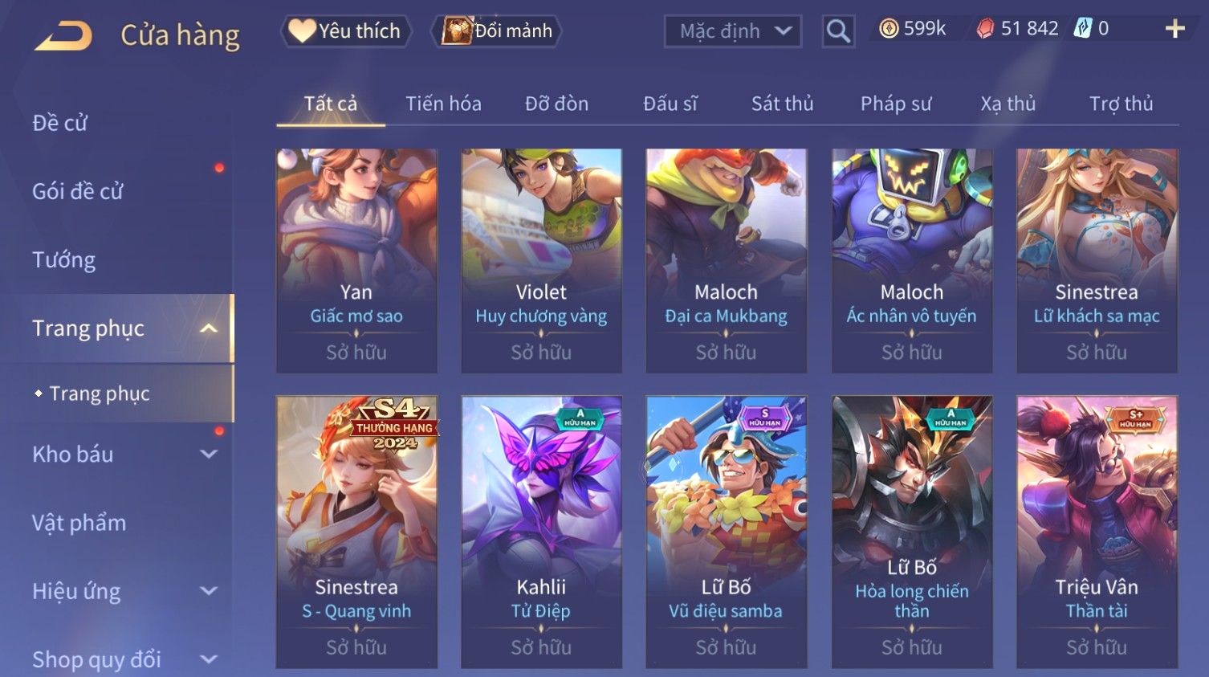1209x677 pixels.
Task: Open the search magnifier icon
Action: click(838, 31)
